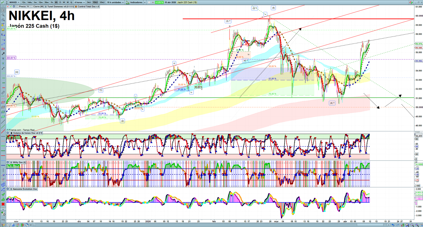Viewport: 423px width, 227px height.
Task: Switch to the 1h timeframe
Action: tap(52, 2)
